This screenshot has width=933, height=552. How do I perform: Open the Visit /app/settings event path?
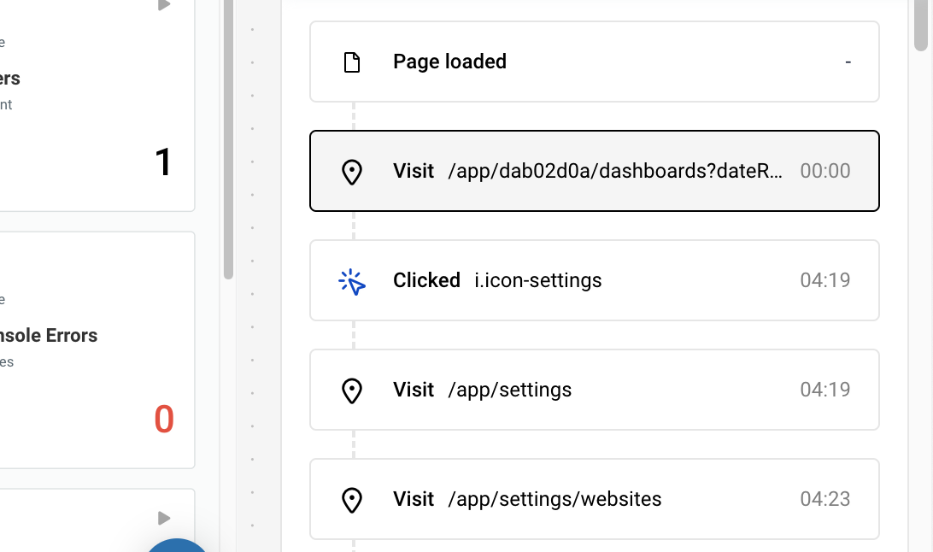(x=509, y=390)
